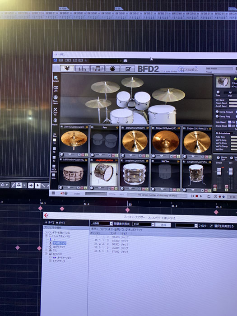
Task: Collapse the BFD2 01 tree node
Action: point(46,254)
